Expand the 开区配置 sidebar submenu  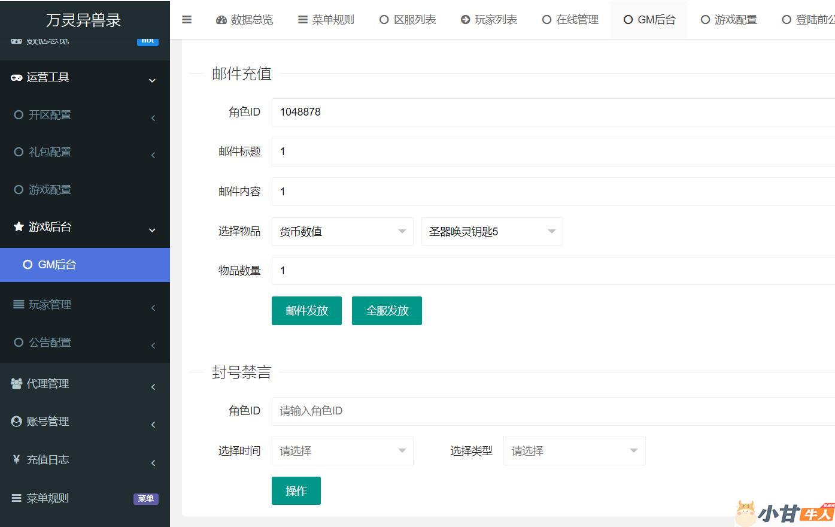pos(84,115)
